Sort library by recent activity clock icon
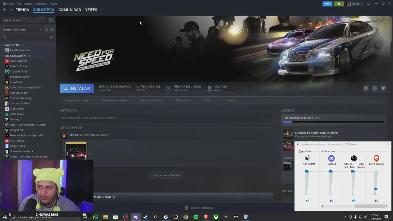 click(47, 29)
